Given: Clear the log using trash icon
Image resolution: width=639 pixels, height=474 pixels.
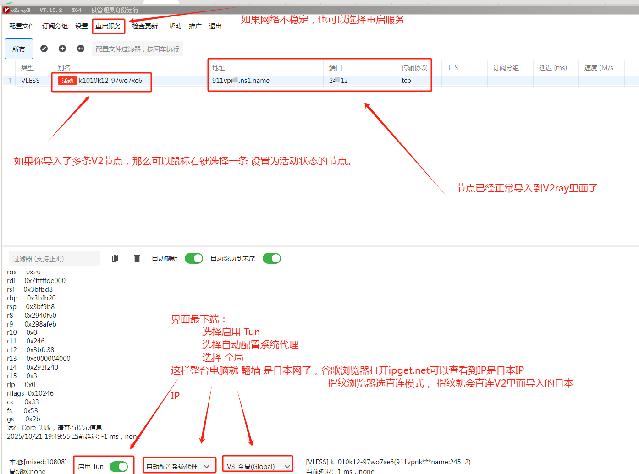Looking at the screenshot, I should (137, 258).
